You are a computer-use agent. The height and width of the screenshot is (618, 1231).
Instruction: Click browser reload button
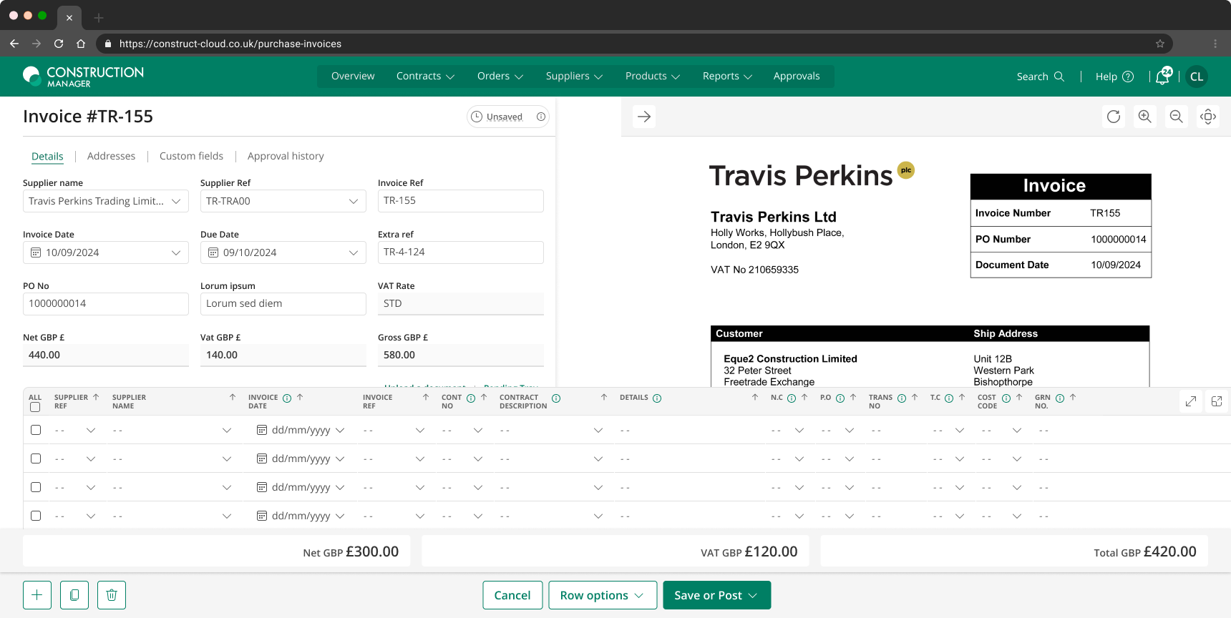59,44
